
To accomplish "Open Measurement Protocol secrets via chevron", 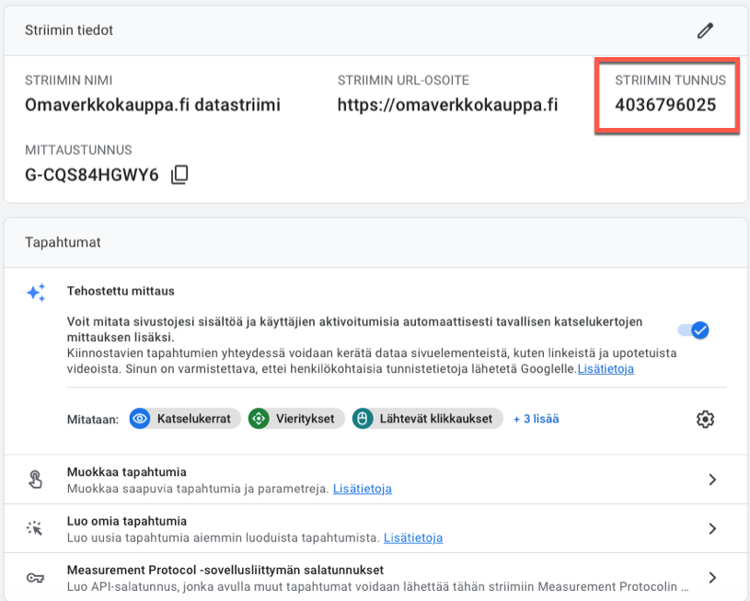I will tap(711, 578).
